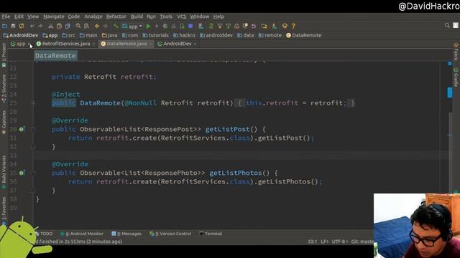Click the Open folder toolbar icon
The image size is (460, 258).
[x=4, y=26]
